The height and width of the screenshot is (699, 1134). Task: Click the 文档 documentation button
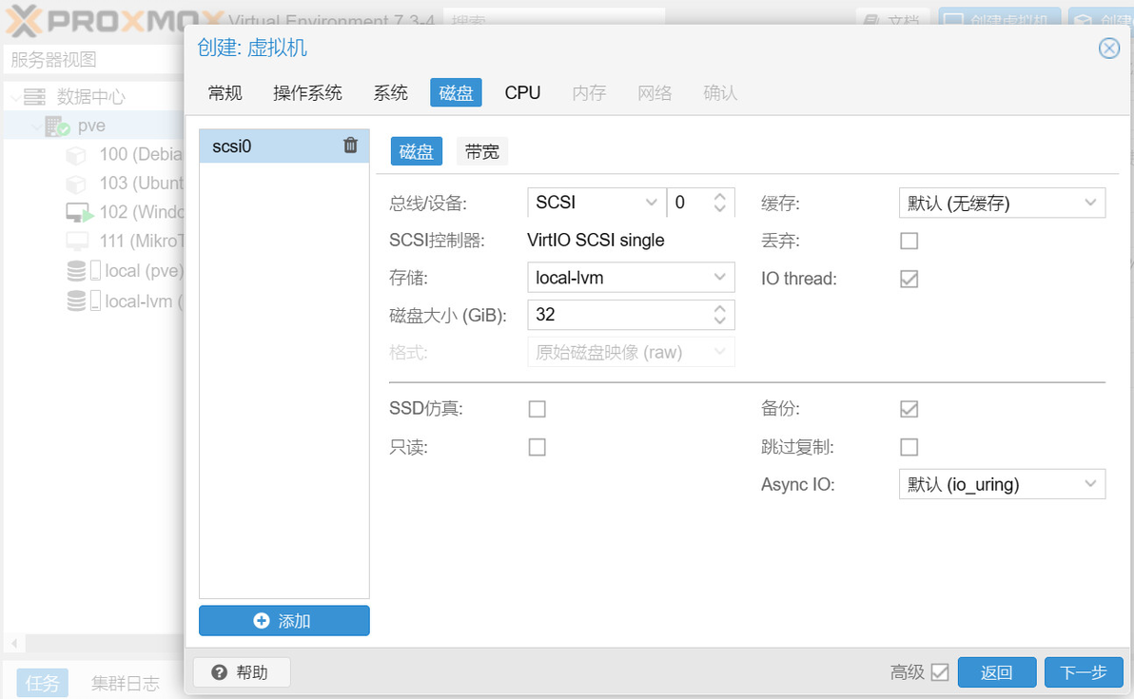point(892,20)
